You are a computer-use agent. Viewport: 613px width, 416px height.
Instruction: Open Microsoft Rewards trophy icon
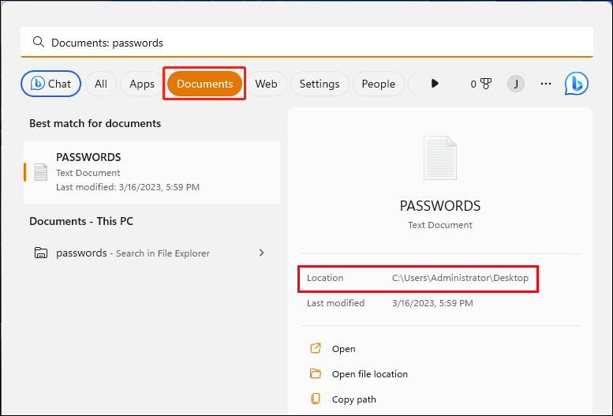point(485,84)
